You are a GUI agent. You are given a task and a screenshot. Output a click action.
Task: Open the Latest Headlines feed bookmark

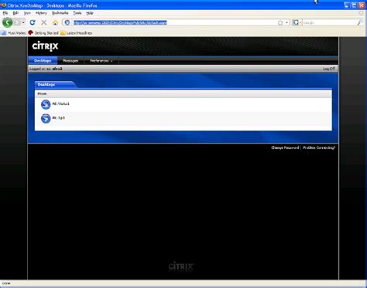[x=76, y=33]
